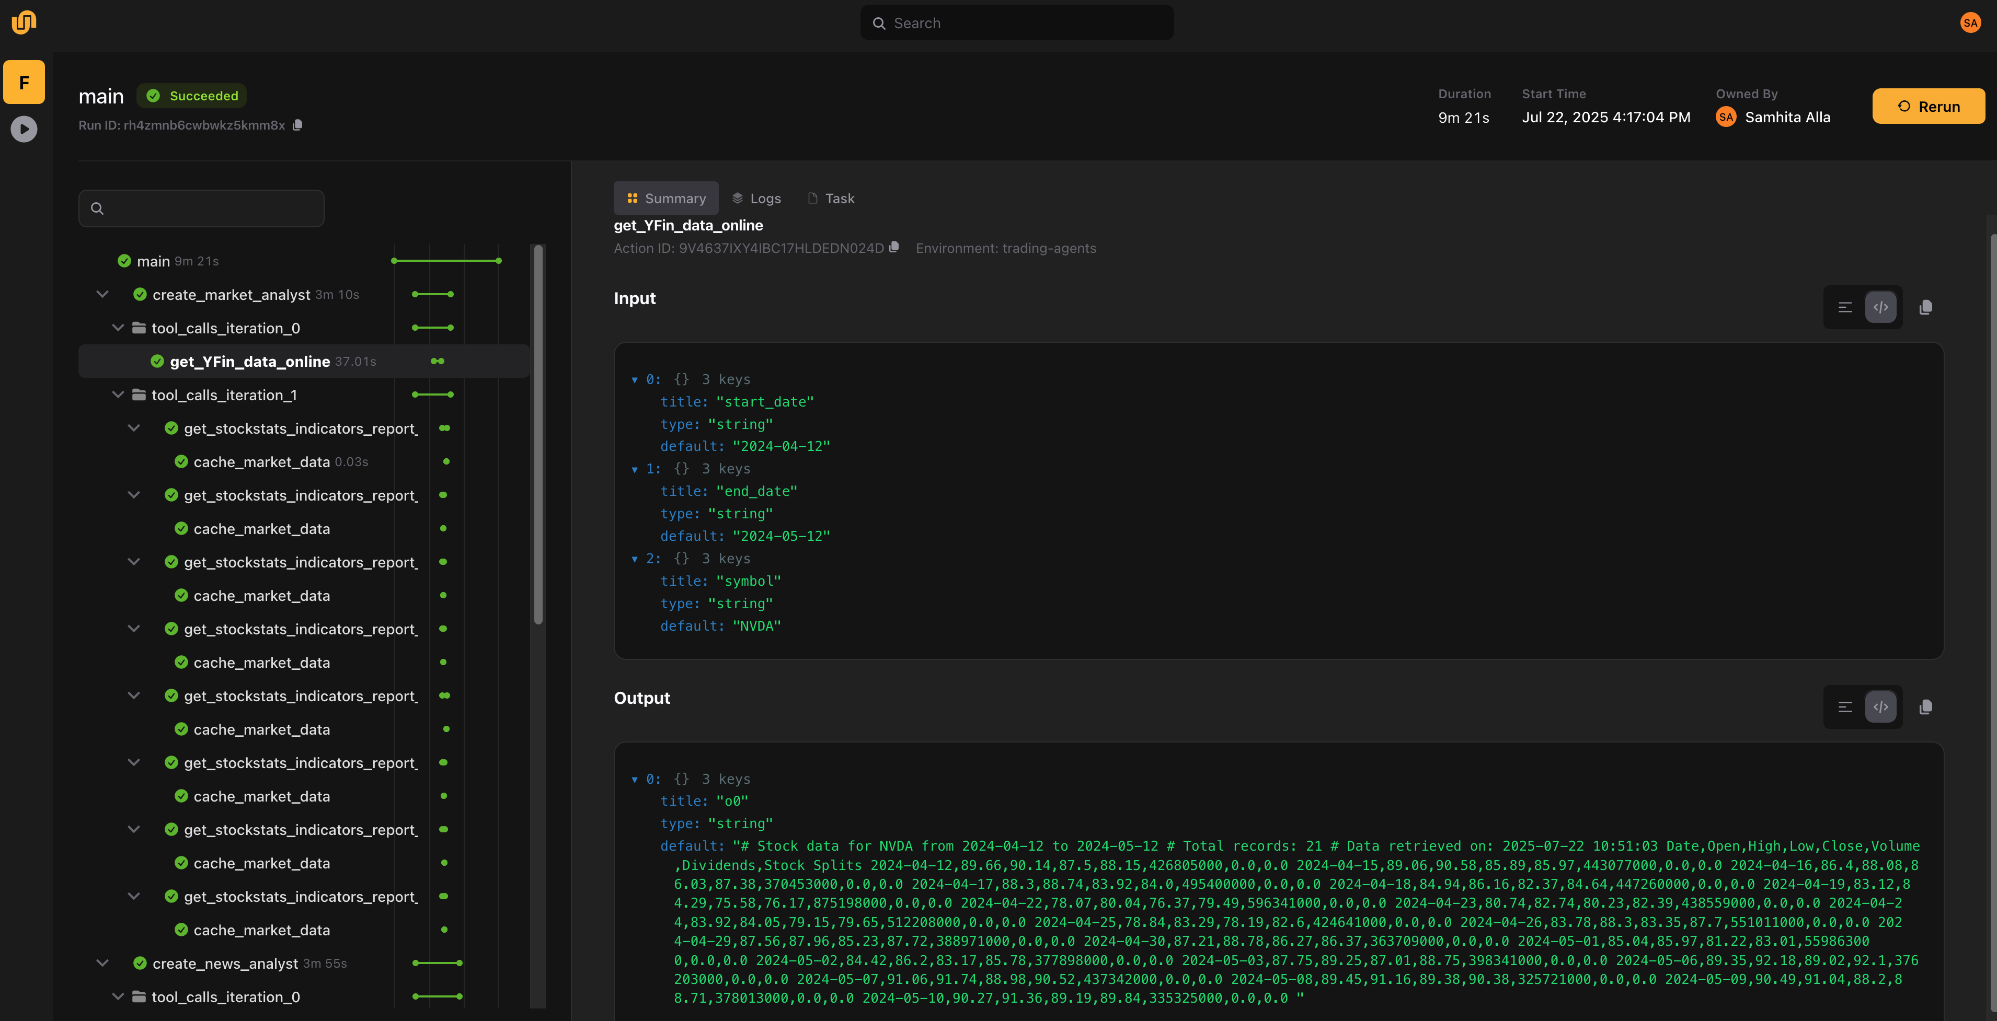The width and height of the screenshot is (1997, 1021).
Task: Switch to the Logs tab
Action: point(756,198)
